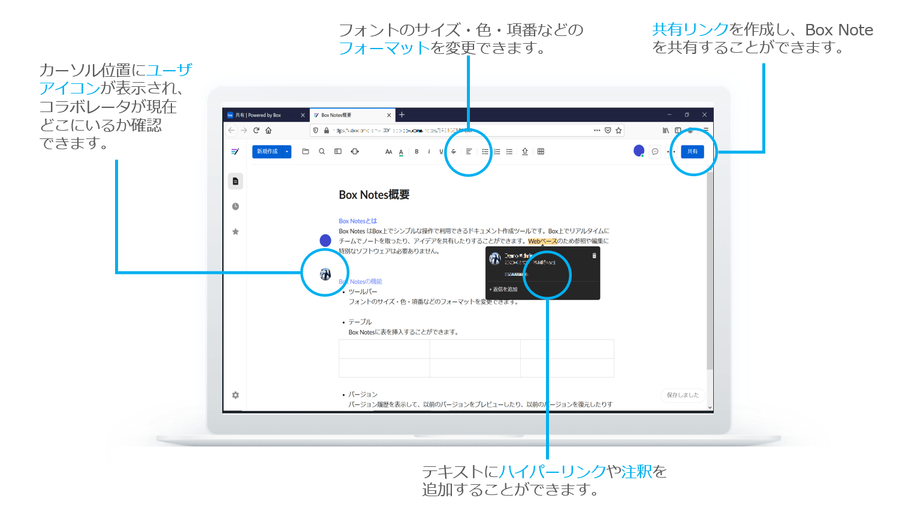Click the text color swatch in the toolbar
914x510 pixels.
tap(401, 151)
